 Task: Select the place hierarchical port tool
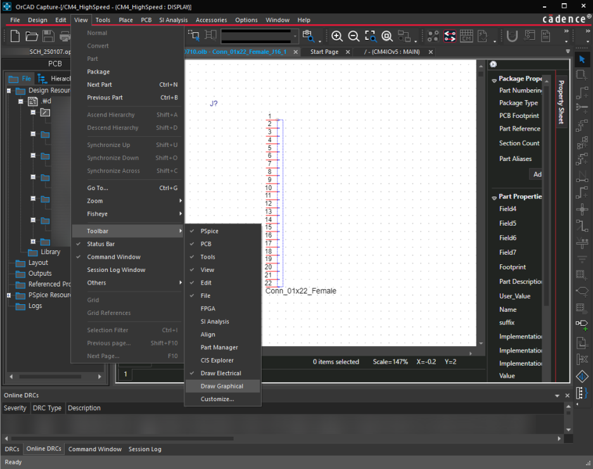pyautogui.click(x=582, y=292)
